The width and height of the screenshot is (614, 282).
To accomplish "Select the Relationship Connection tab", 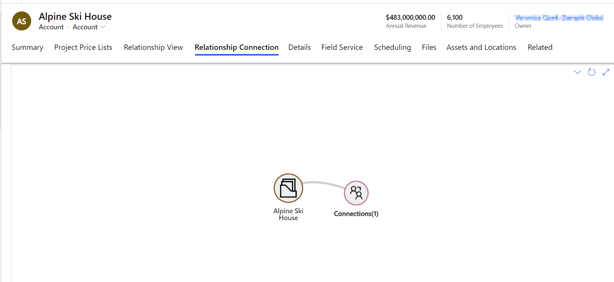I will [237, 47].
